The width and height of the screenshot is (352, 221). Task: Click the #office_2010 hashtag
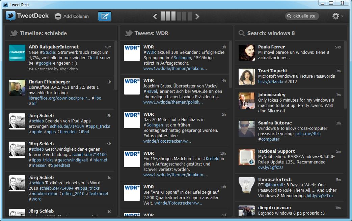click(72, 193)
